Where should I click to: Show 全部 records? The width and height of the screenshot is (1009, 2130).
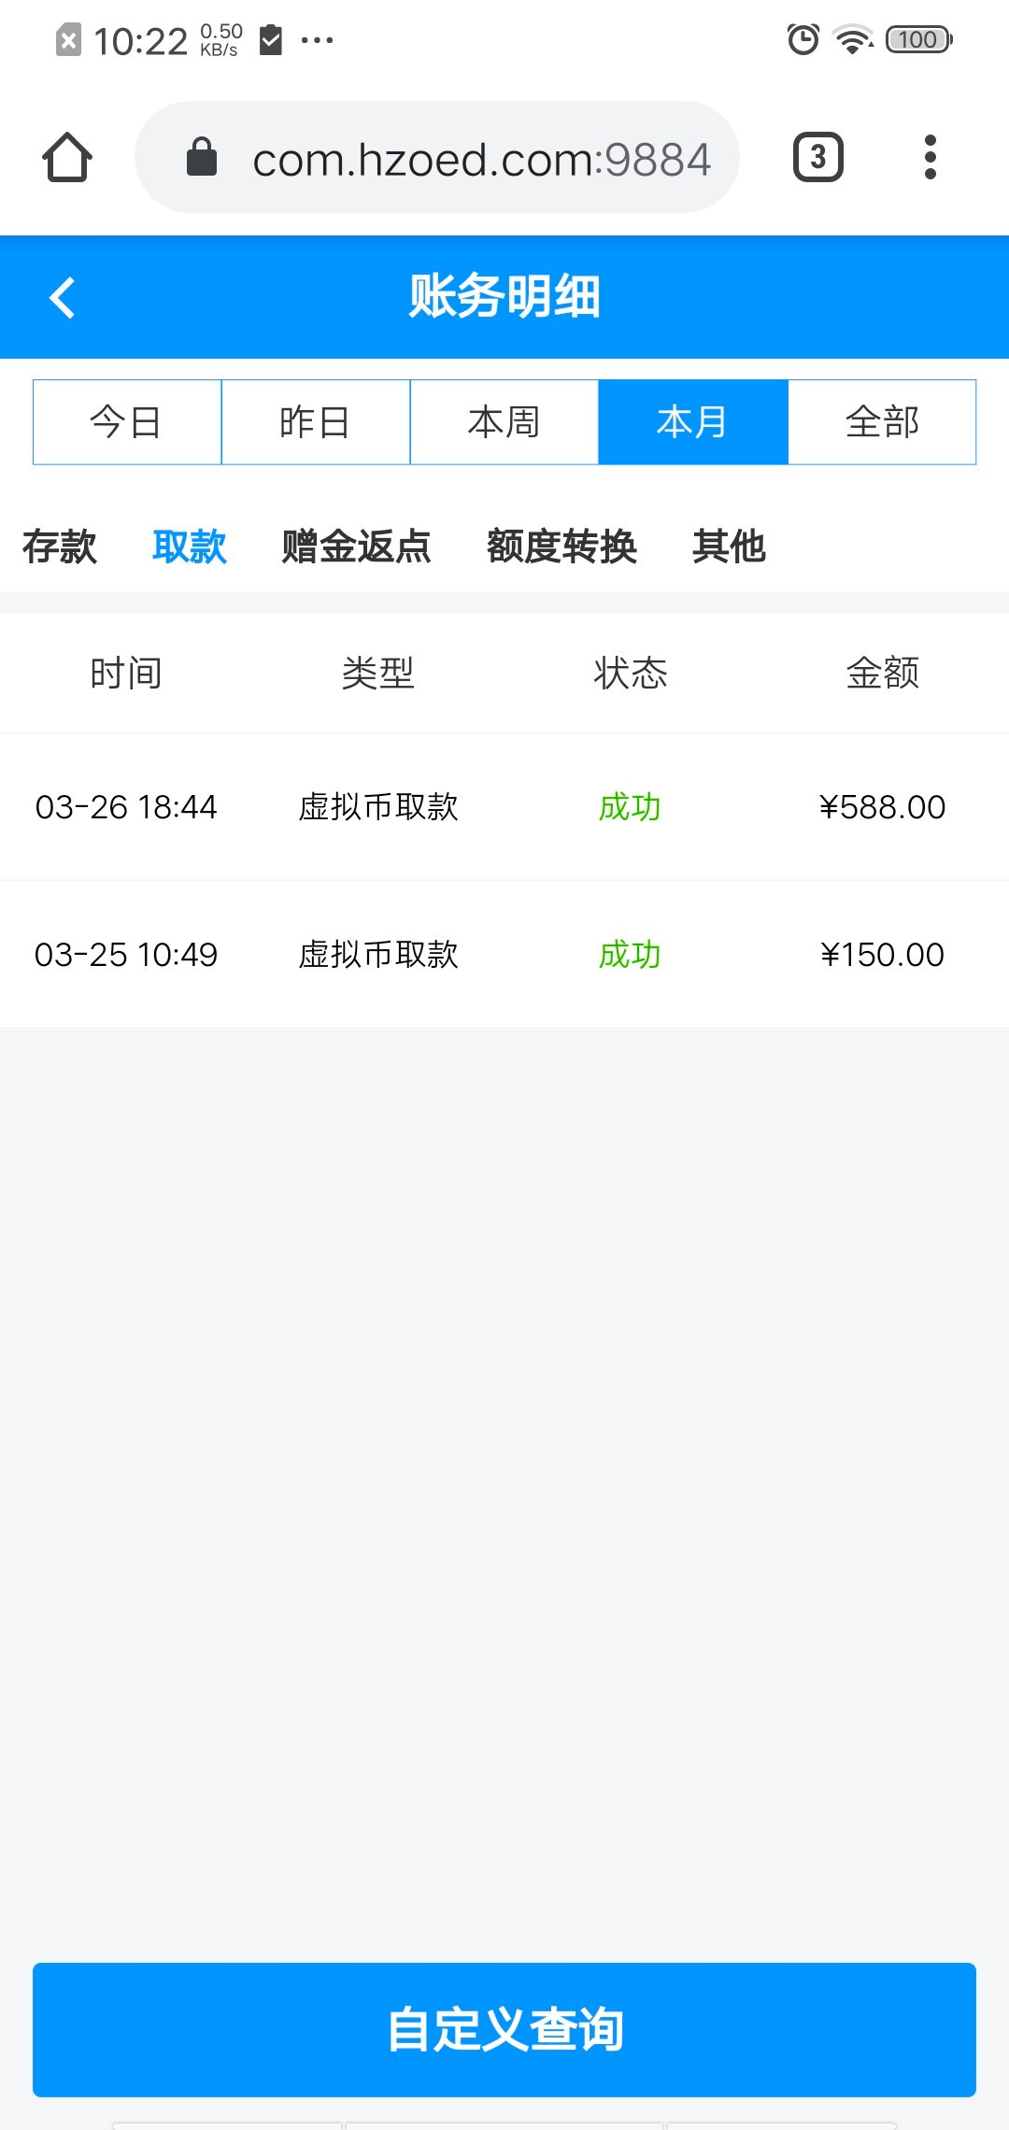pos(882,422)
